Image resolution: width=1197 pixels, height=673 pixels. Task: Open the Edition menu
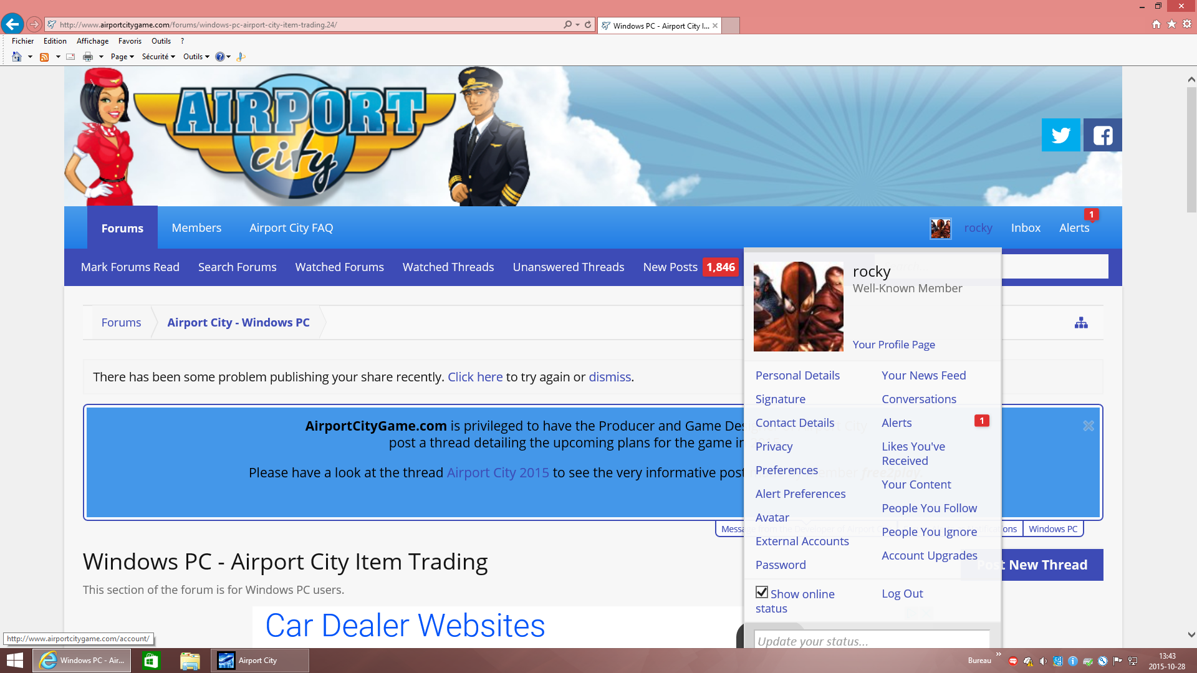[x=55, y=41]
